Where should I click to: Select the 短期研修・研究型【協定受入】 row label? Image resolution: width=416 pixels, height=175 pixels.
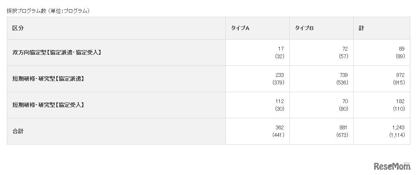[48, 105]
